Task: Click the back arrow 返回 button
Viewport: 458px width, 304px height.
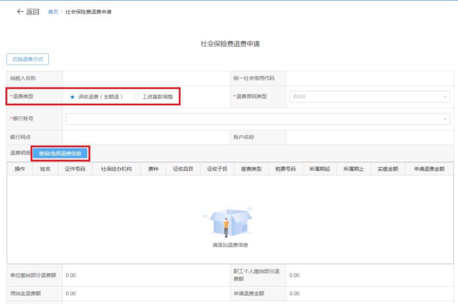Action: coord(28,12)
